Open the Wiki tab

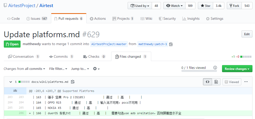(x=146, y=19)
